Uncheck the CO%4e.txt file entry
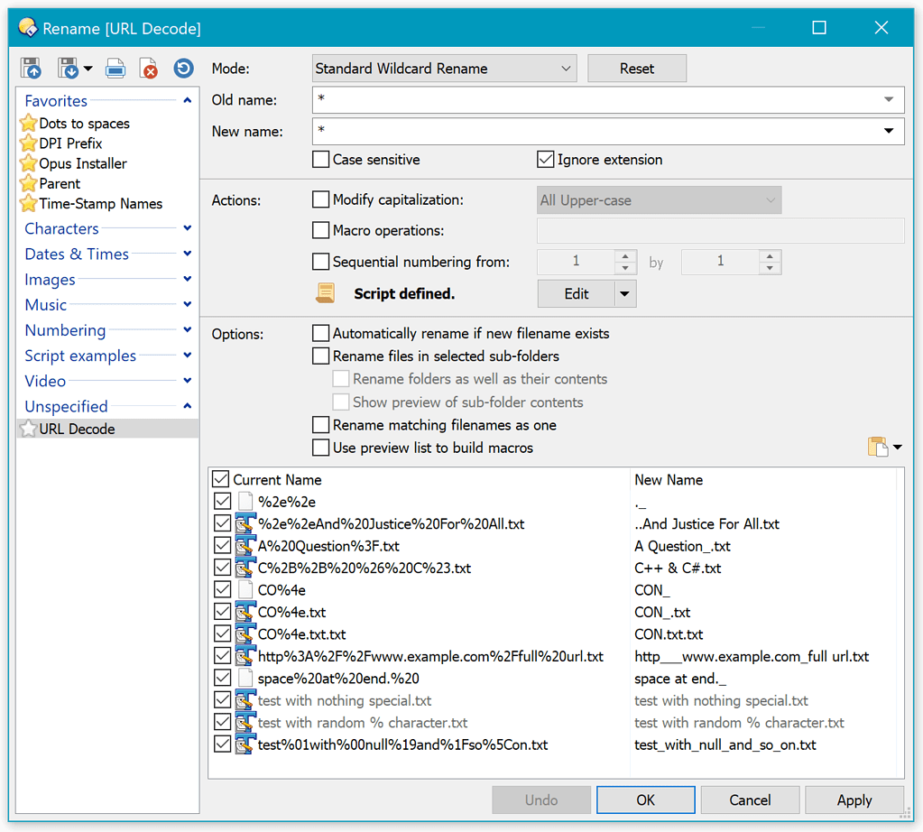 pos(221,611)
